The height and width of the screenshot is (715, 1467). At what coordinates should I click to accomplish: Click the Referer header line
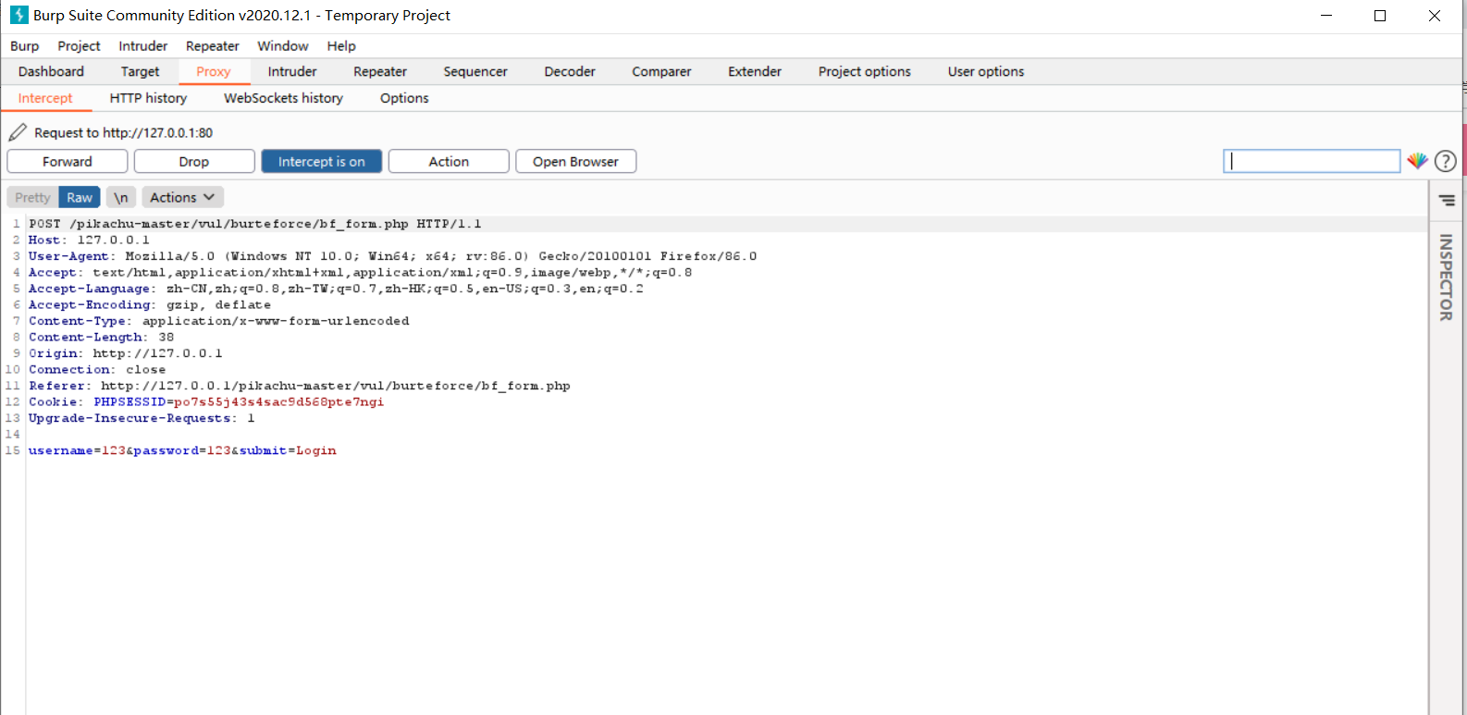tap(299, 386)
